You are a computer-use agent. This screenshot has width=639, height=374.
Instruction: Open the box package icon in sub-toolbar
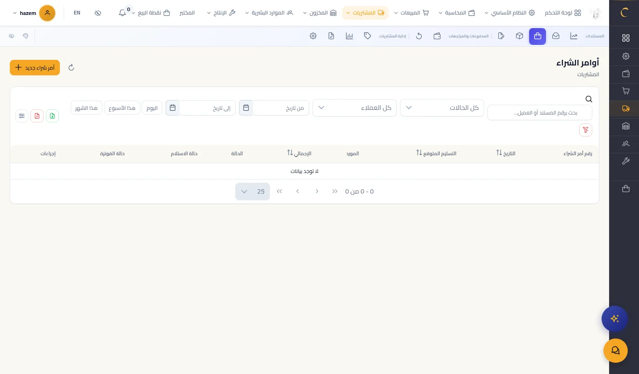519,36
